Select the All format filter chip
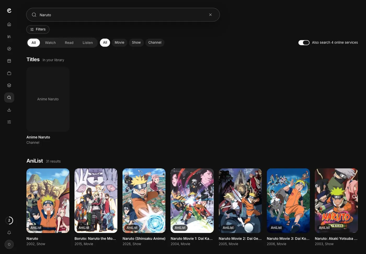Image resolution: width=366 pixels, height=254 pixels. click(105, 43)
